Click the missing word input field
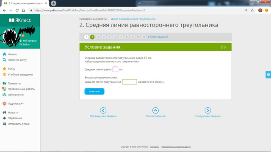This screenshot has height=152, width=271. coord(130,81)
